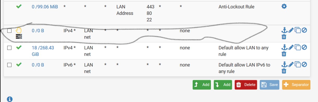Click the red Delete button
Image resolution: width=318 pixels, height=102 pixels.
click(246, 85)
